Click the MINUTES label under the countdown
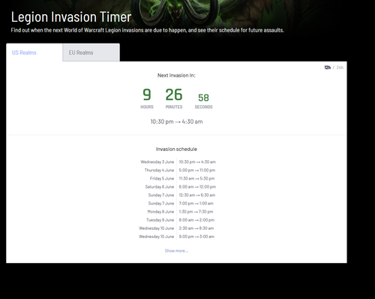This screenshot has width=375, height=299. pyautogui.click(x=174, y=107)
